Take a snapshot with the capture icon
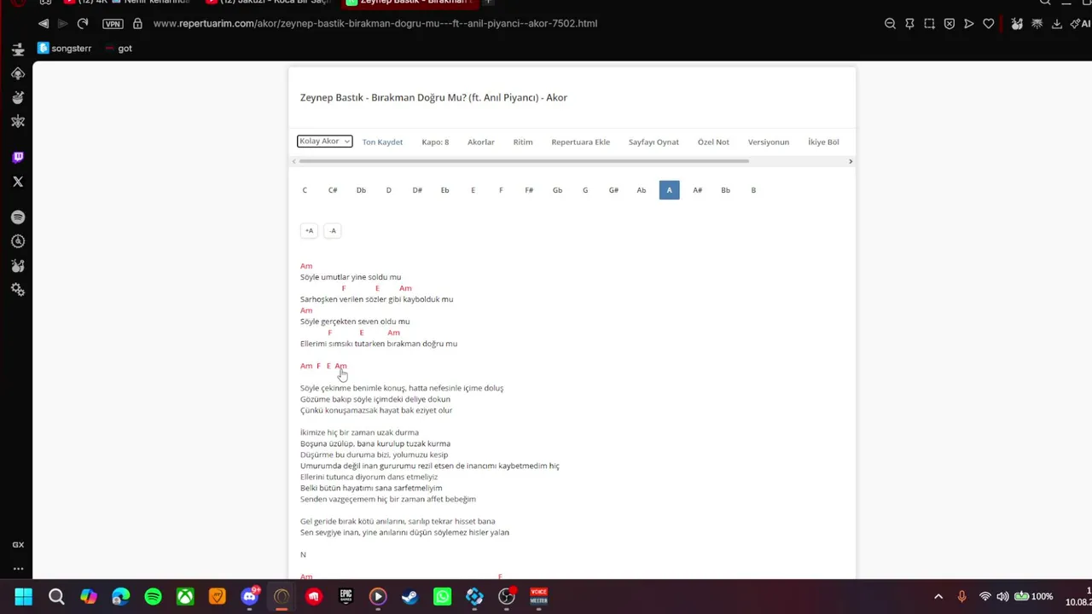The width and height of the screenshot is (1092, 614). tap(929, 24)
